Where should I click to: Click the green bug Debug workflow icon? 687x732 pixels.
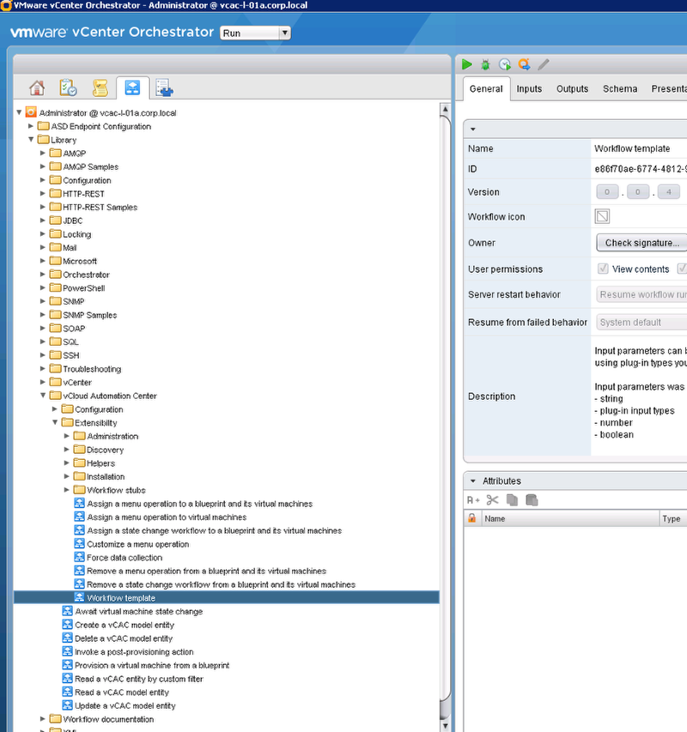[486, 64]
